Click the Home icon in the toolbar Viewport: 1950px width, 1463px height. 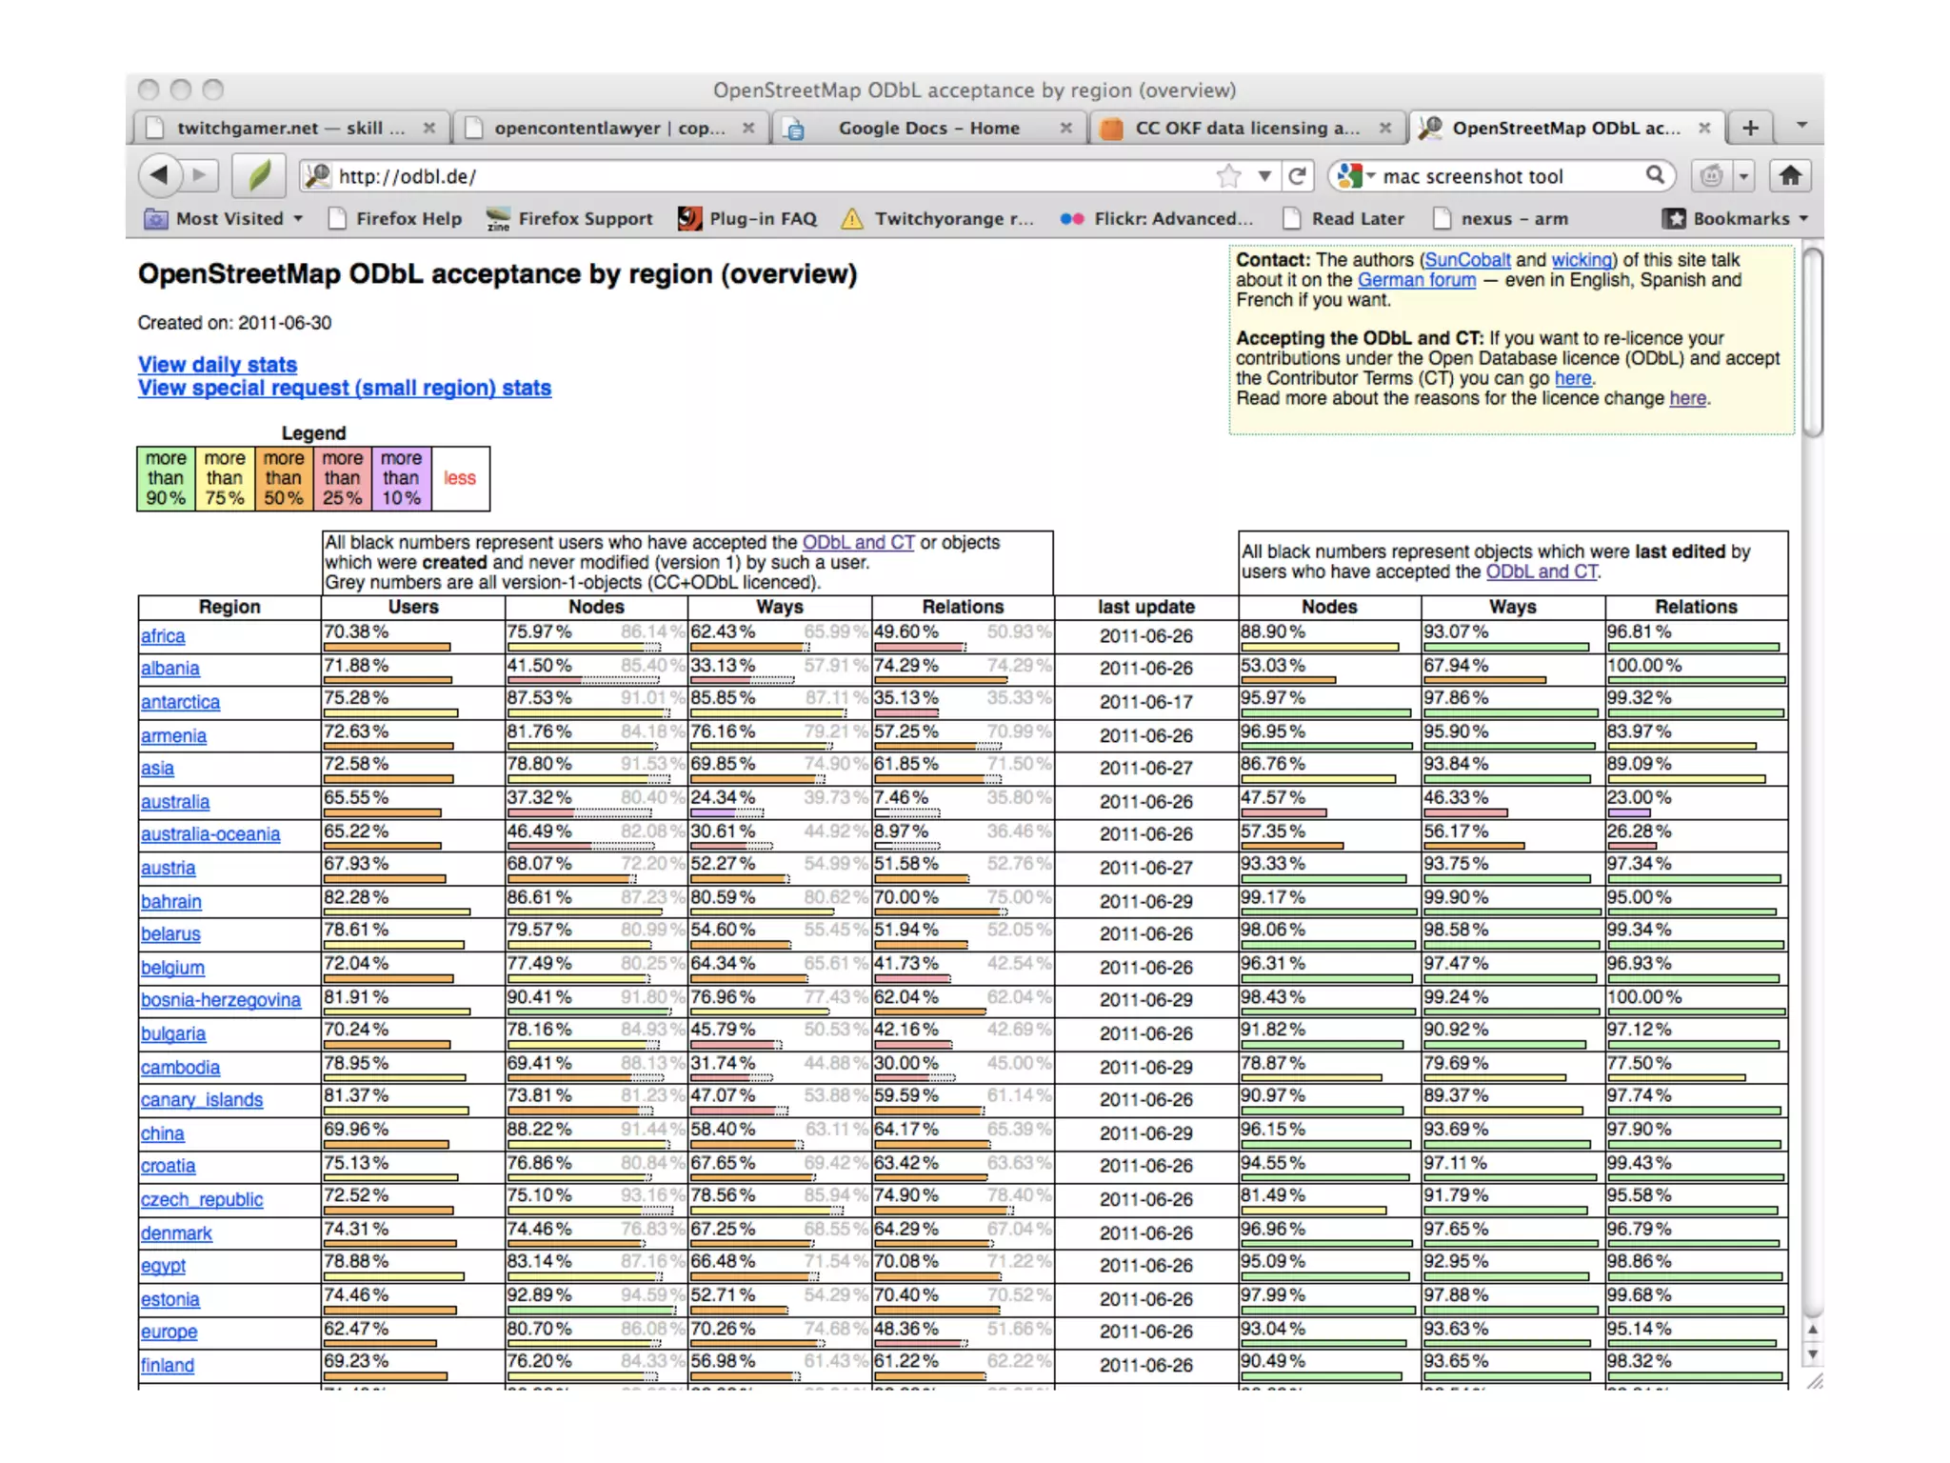pyautogui.click(x=1790, y=175)
